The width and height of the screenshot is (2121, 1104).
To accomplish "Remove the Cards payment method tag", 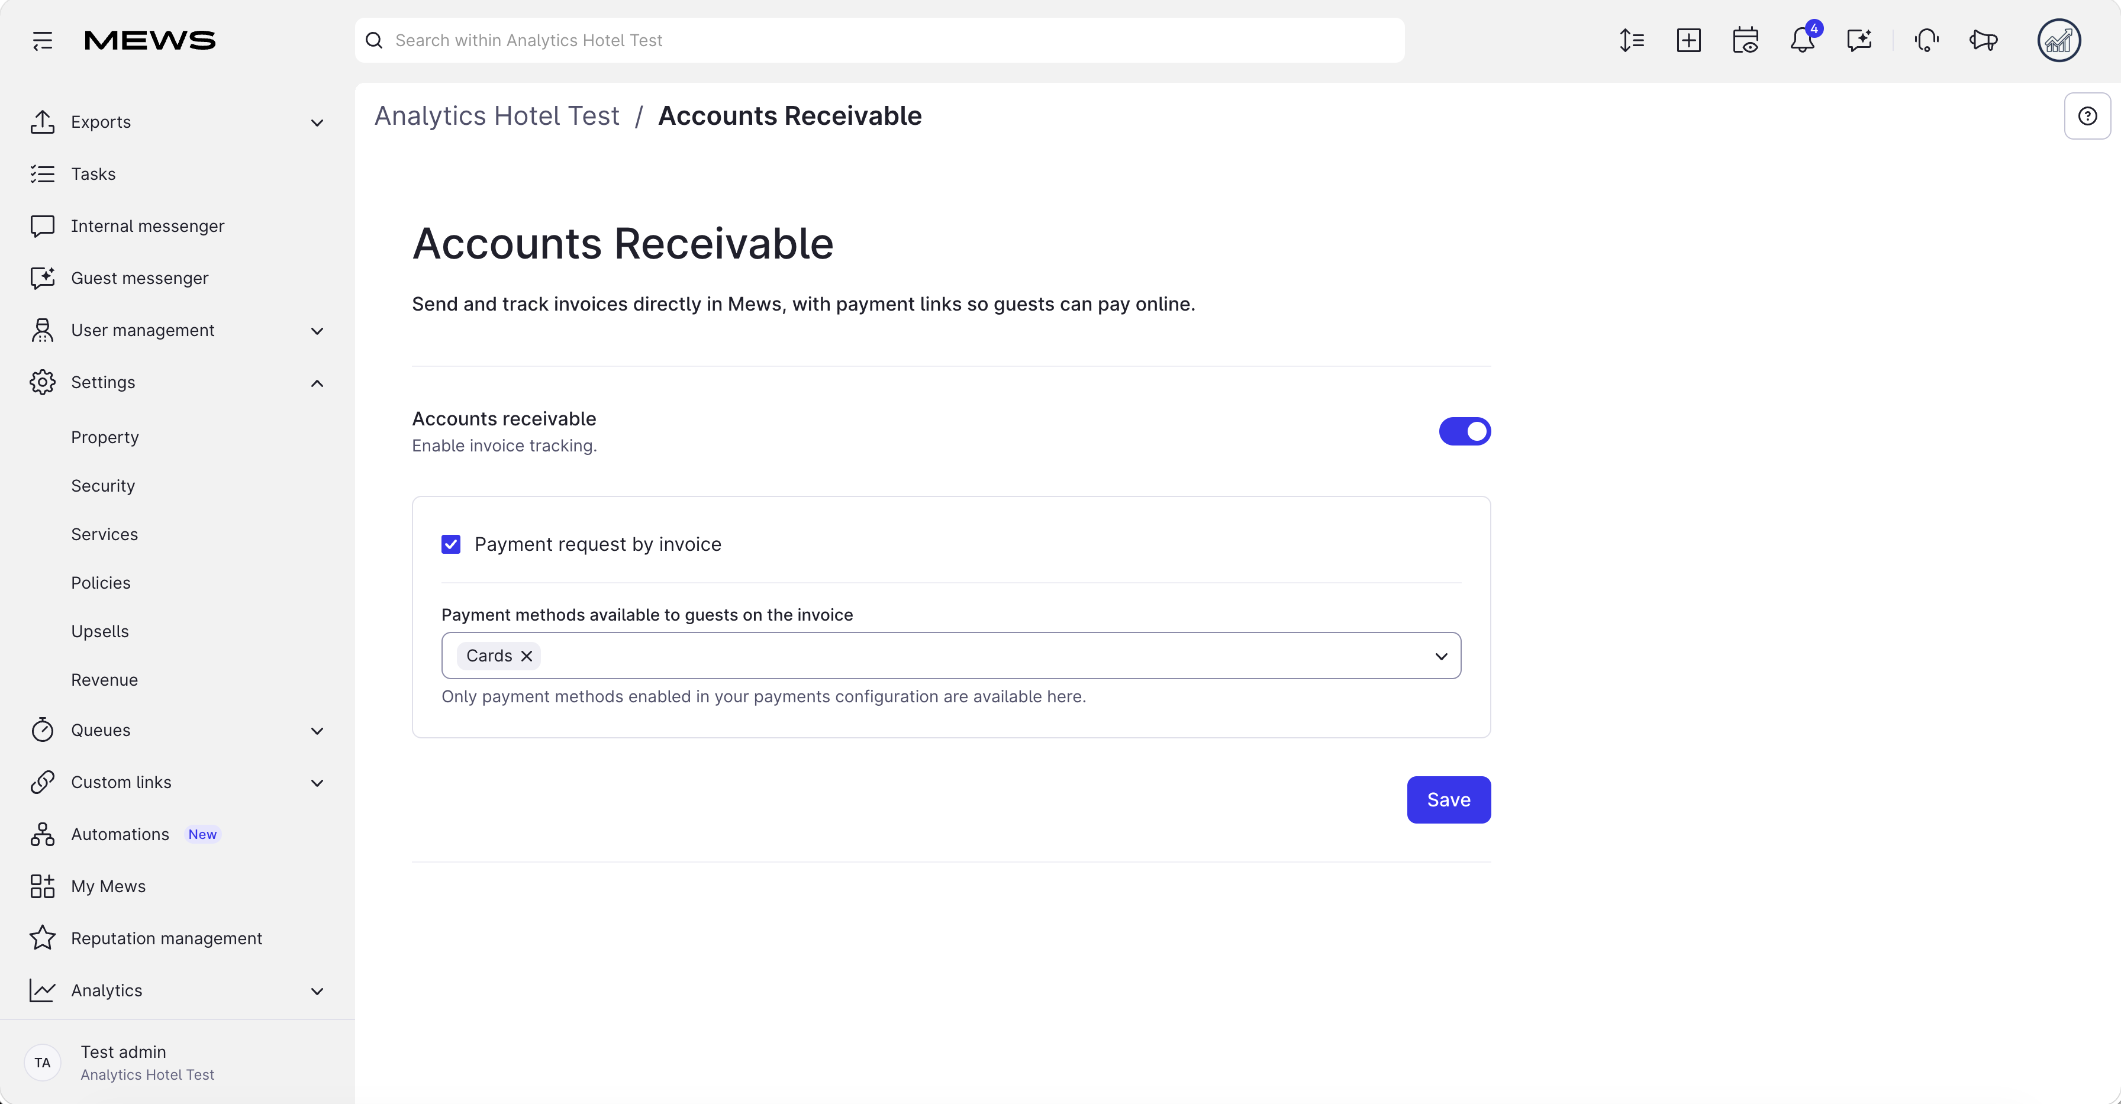I will click(527, 656).
